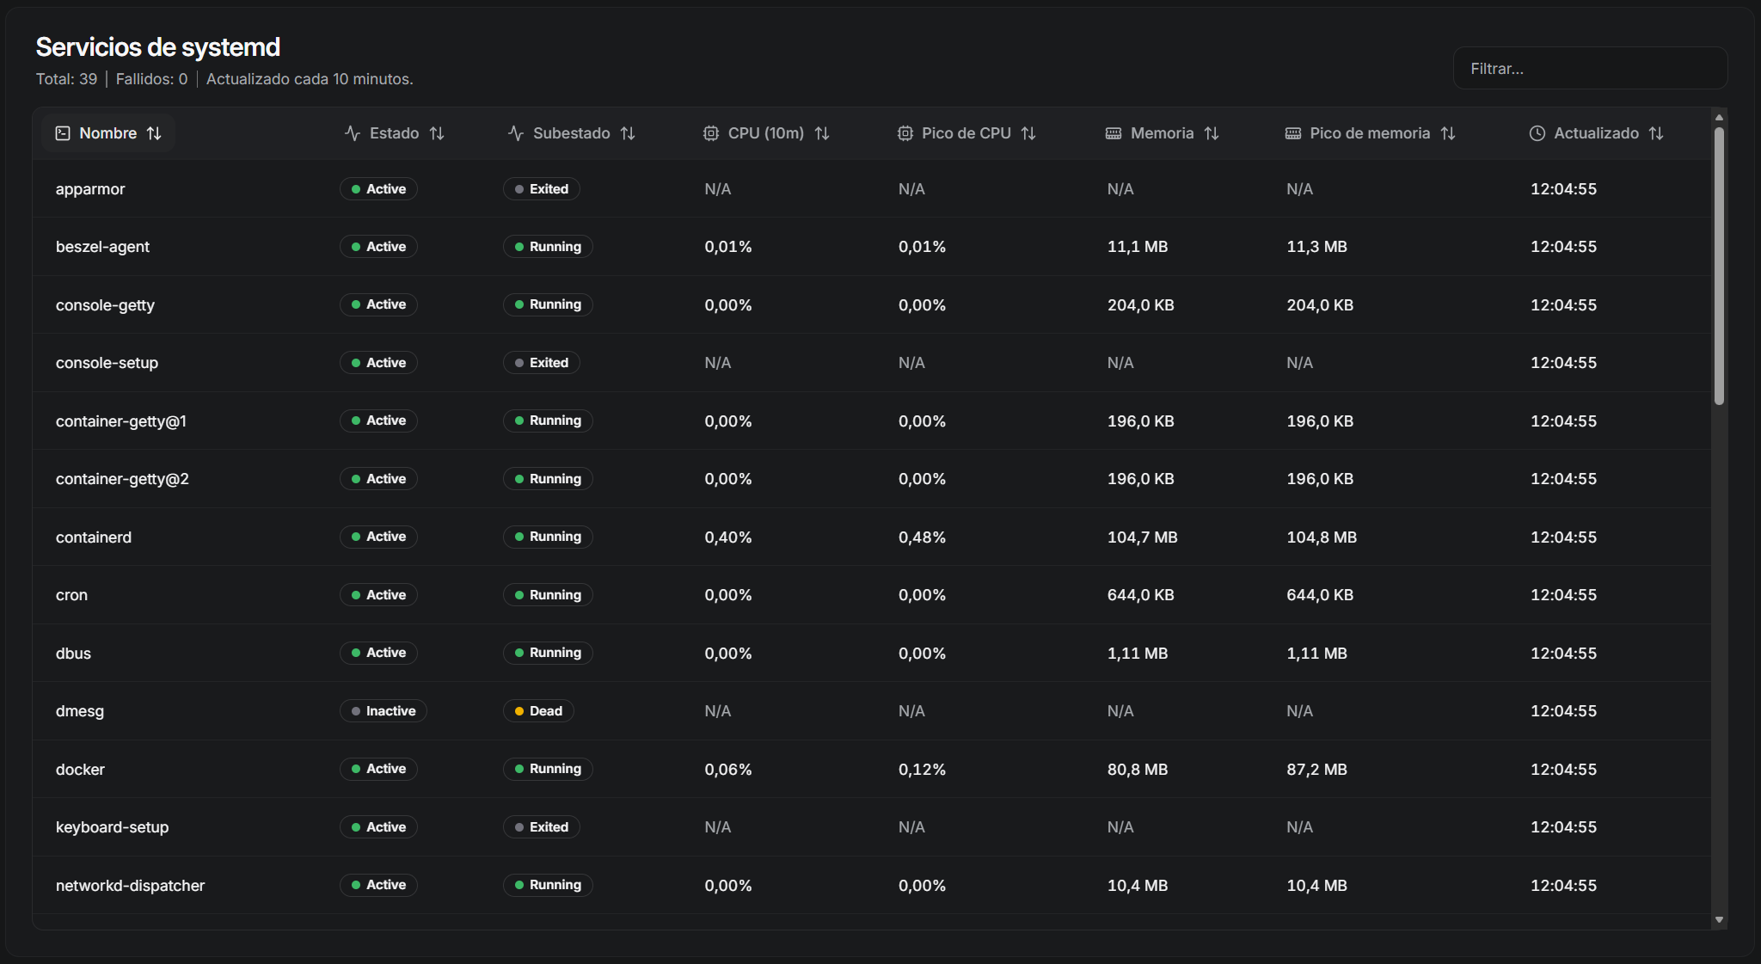The width and height of the screenshot is (1761, 964).
Task: Click the Inactive badge for dmesg
Action: click(383, 711)
